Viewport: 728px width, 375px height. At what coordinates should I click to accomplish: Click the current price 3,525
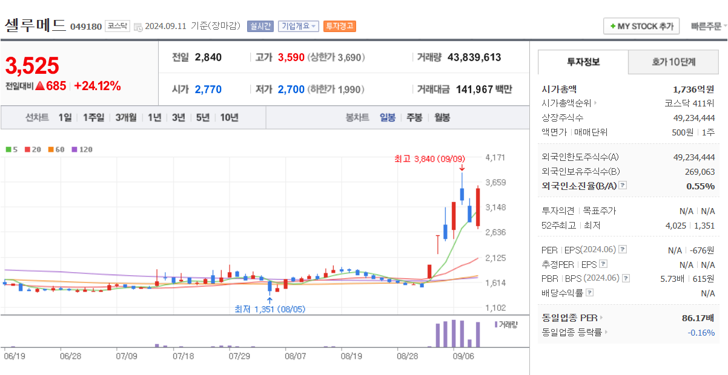33,65
